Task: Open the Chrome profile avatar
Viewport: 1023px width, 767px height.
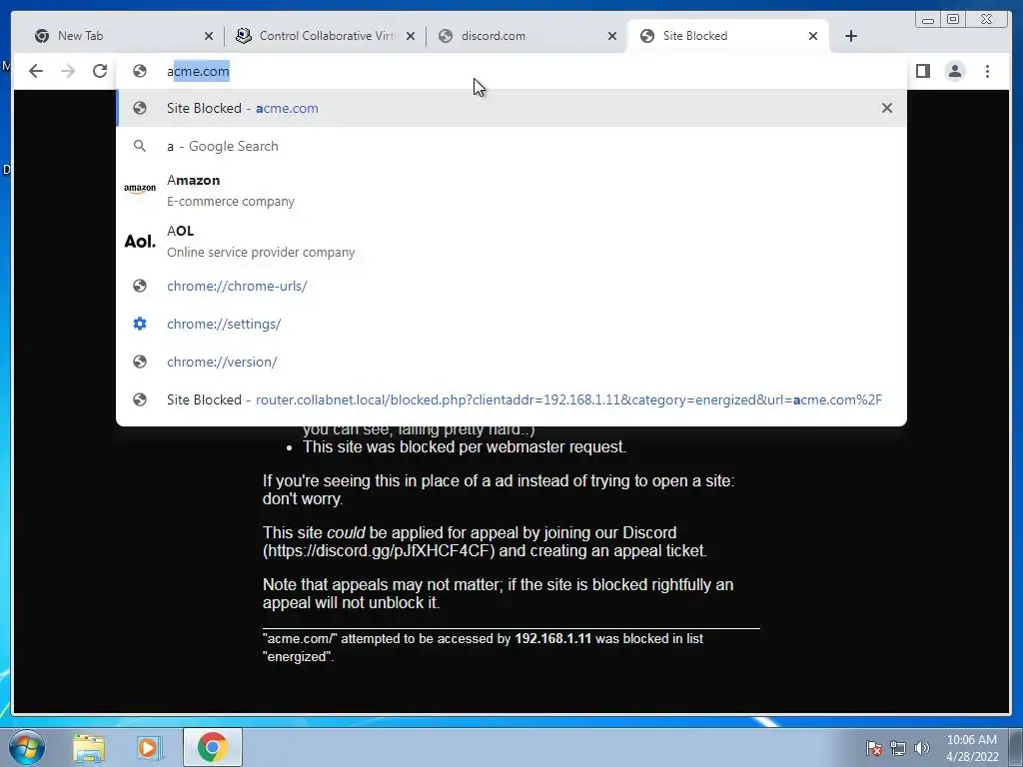Action: (955, 71)
